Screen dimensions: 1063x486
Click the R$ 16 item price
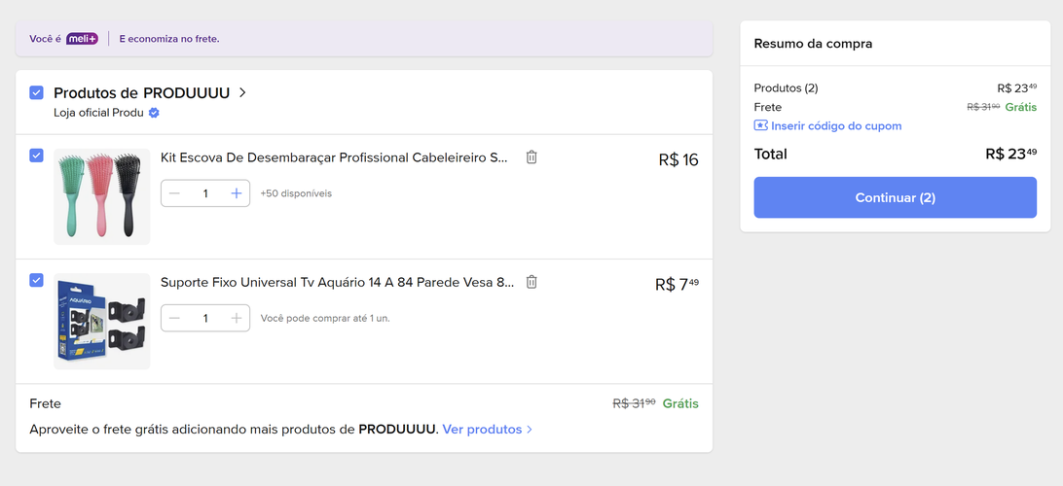tap(678, 159)
